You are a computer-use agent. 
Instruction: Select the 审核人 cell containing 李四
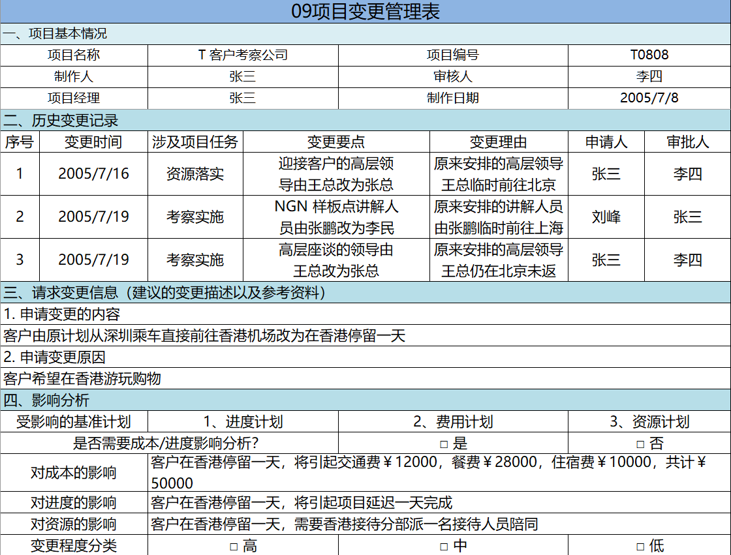[x=651, y=76]
